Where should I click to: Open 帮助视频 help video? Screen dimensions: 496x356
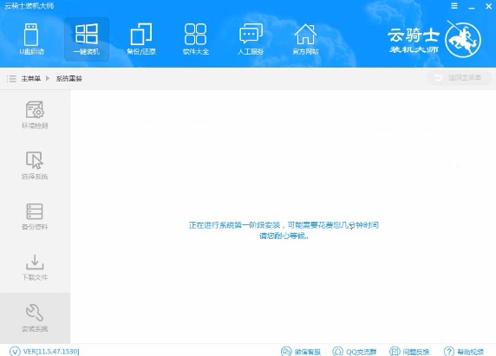[464, 352]
